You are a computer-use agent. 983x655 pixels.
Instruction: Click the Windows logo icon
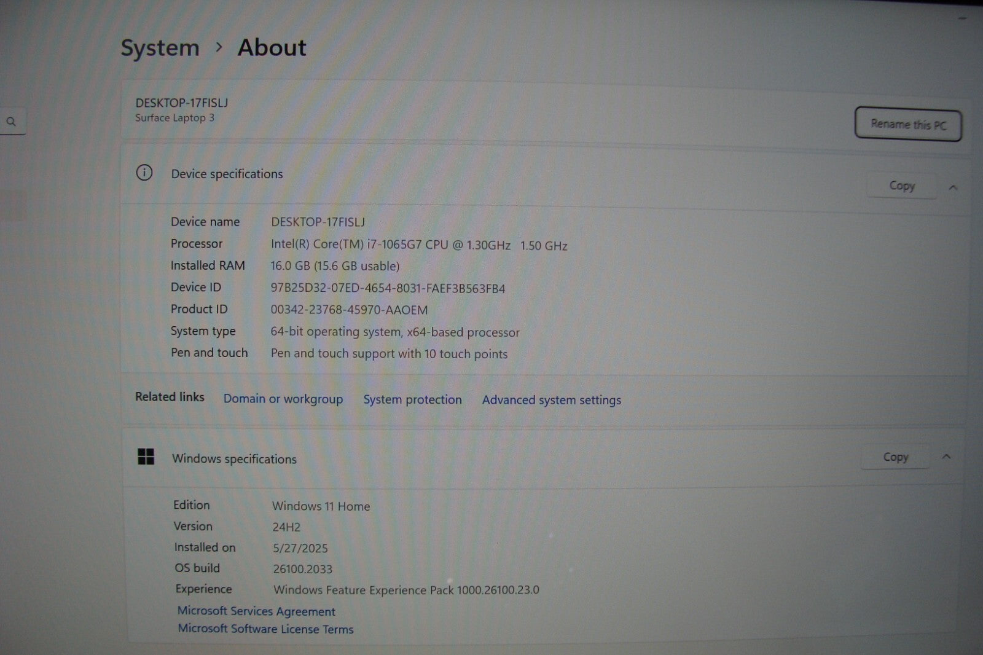(x=146, y=457)
